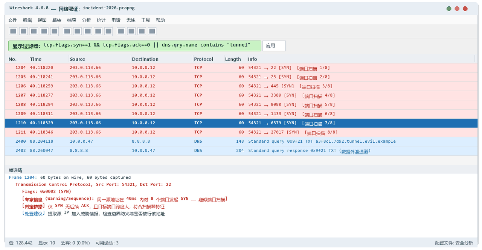The width and height of the screenshot is (482, 250).
Task: Click the 可疑会话: 3 status entry
Action: (107, 243)
